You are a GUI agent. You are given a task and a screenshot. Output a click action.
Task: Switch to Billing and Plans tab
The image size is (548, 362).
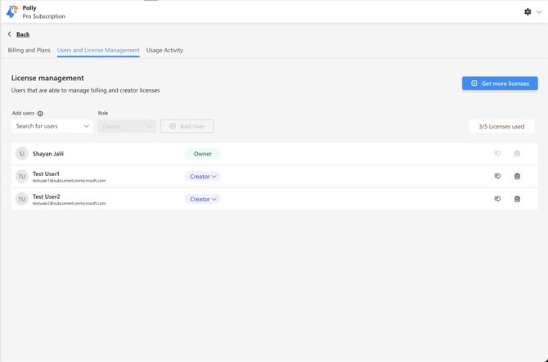click(x=29, y=50)
